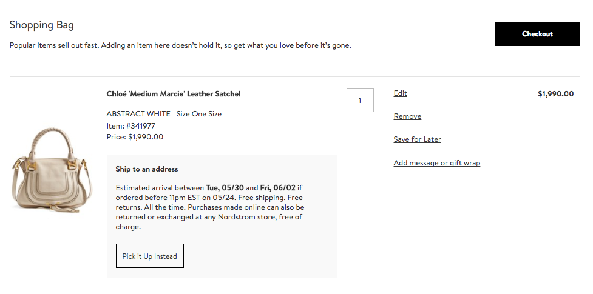Click the bold $1,990.00 total on right

pyautogui.click(x=555, y=94)
